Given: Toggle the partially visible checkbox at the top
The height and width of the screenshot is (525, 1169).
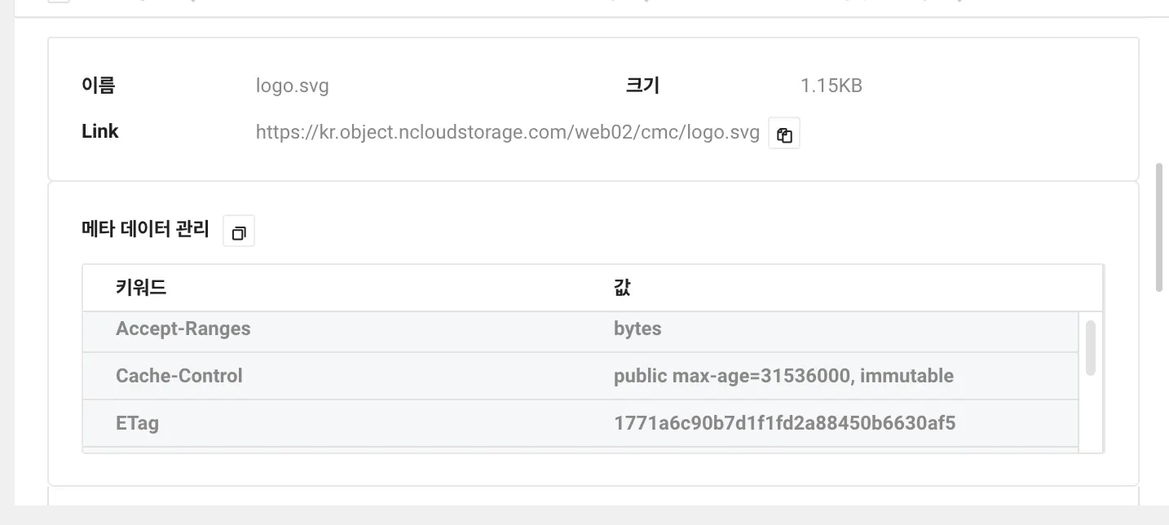Looking at the screenshot, I should point(59,1).
